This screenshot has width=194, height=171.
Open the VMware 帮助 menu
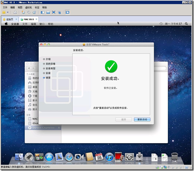45,7
